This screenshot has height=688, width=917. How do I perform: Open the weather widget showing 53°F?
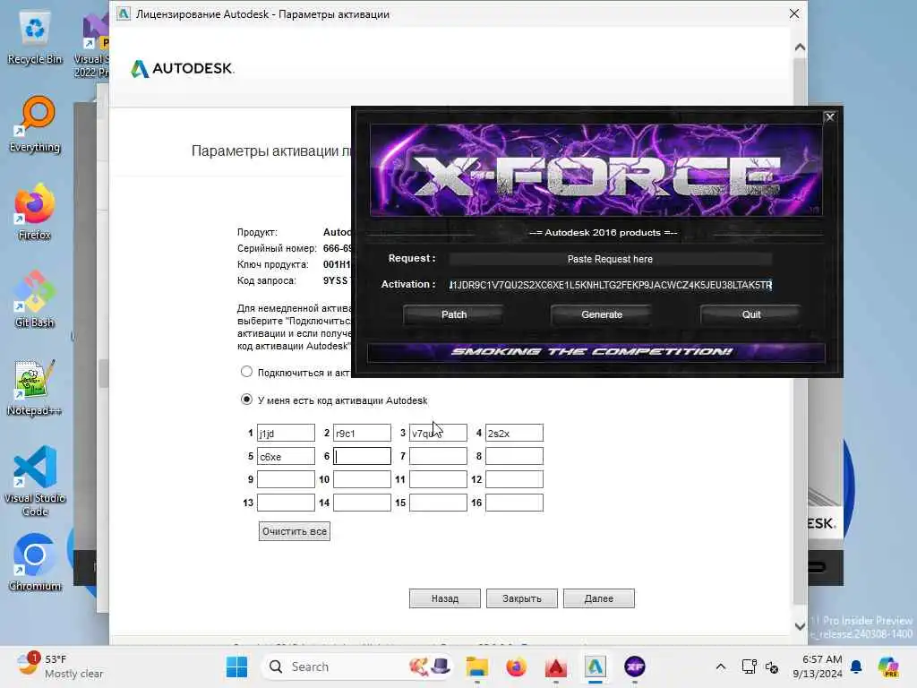click(60, 666)
